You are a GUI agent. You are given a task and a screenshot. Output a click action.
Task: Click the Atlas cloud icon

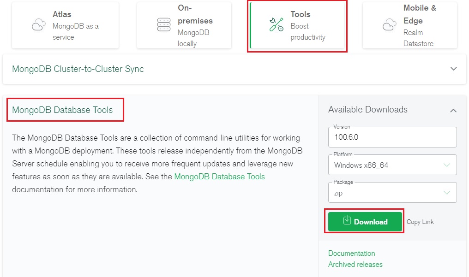[x=39, y=24]
